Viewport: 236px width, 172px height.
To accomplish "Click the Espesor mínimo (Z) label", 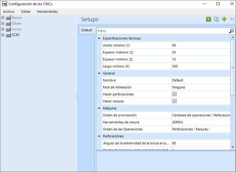I will click(118, 59).
